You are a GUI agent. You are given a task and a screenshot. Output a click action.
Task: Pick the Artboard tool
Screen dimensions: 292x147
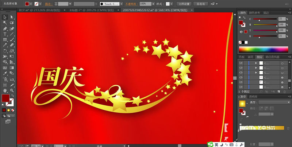(5, 85)
